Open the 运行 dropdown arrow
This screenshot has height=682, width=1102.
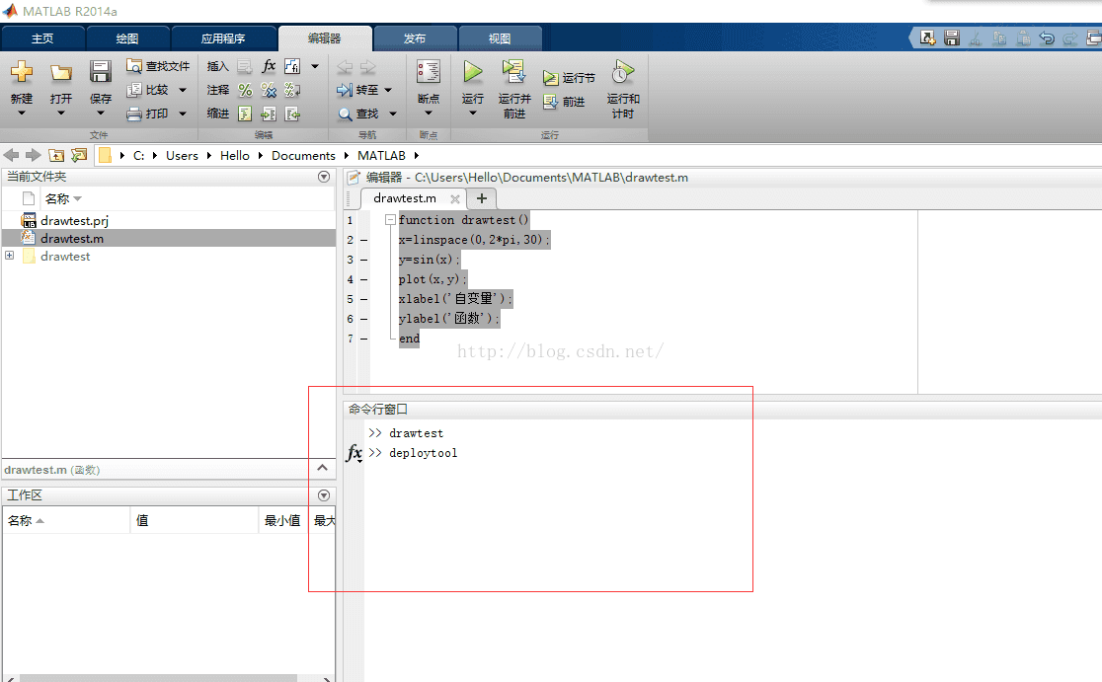coord(472,114)
